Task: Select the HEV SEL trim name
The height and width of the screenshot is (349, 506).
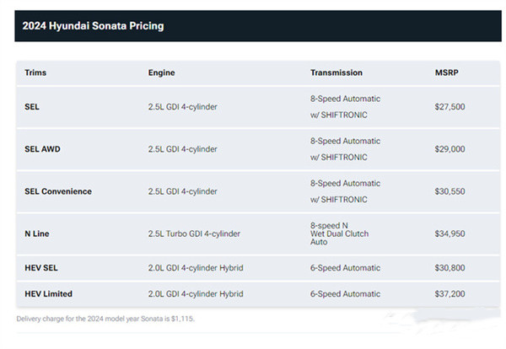Action: coord(41,268)
